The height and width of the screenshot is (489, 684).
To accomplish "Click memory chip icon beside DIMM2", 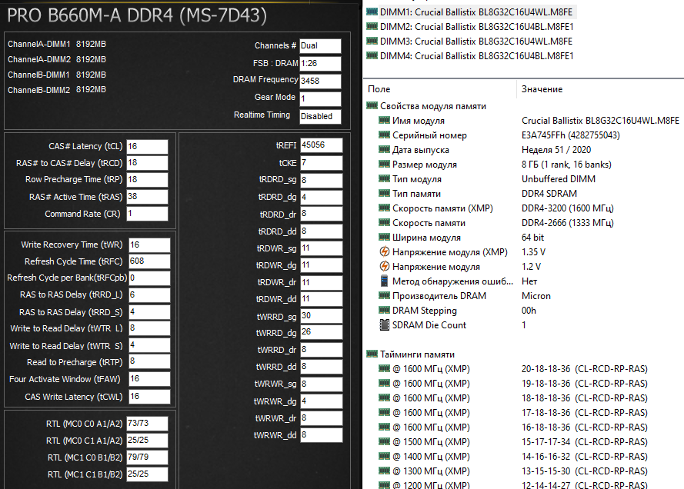I will pos(372,27).
